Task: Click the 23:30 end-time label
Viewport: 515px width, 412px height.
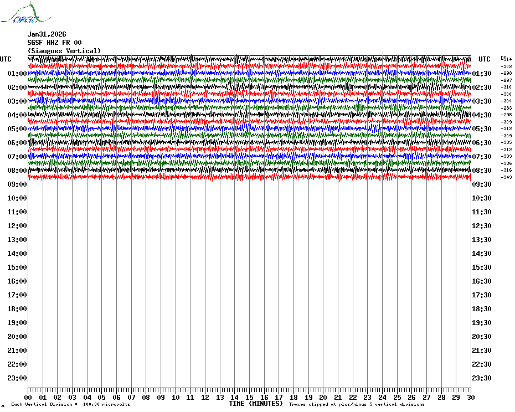Action: [482, 378]
